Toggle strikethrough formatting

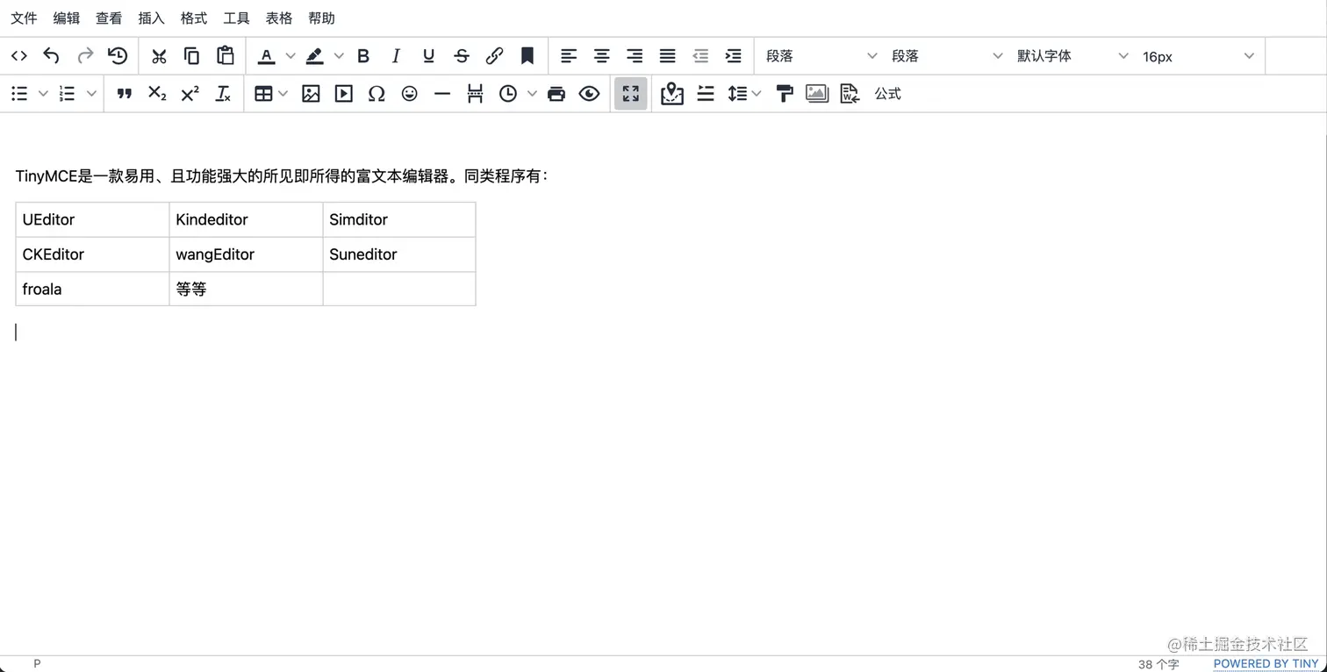click(462, 56)
